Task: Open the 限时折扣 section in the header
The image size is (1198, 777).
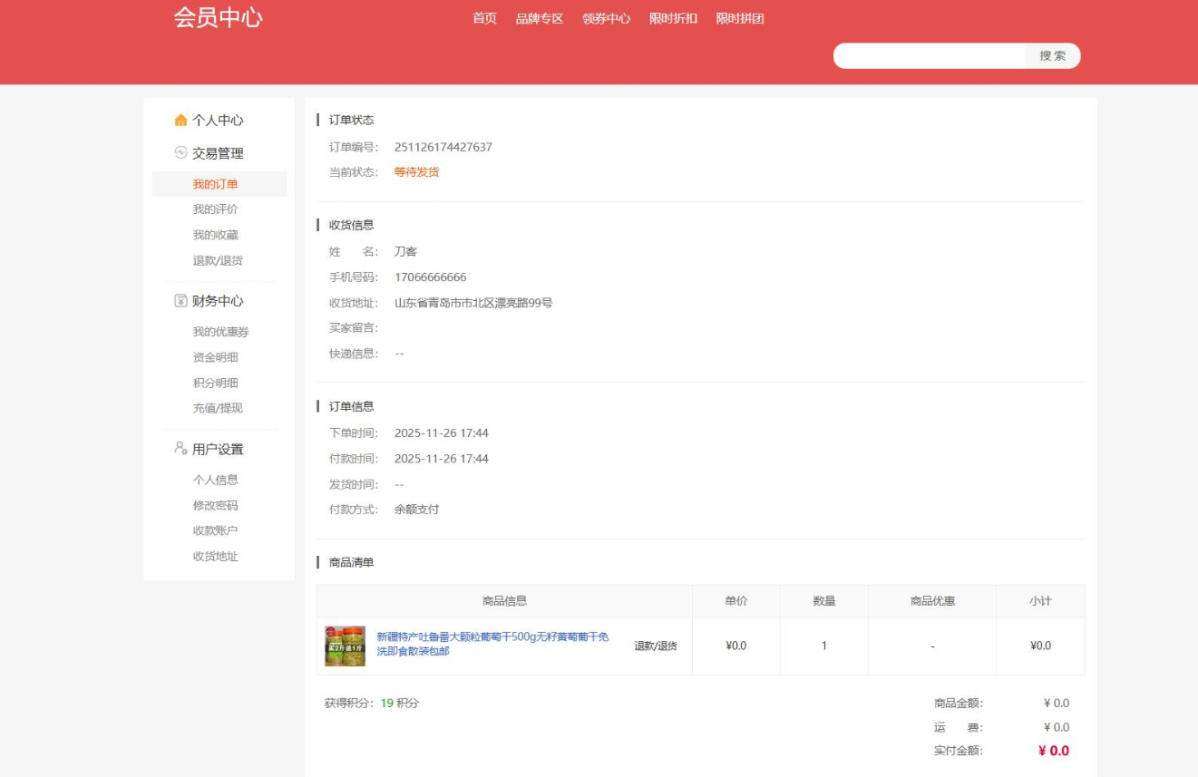Action: tap(673, 17)
